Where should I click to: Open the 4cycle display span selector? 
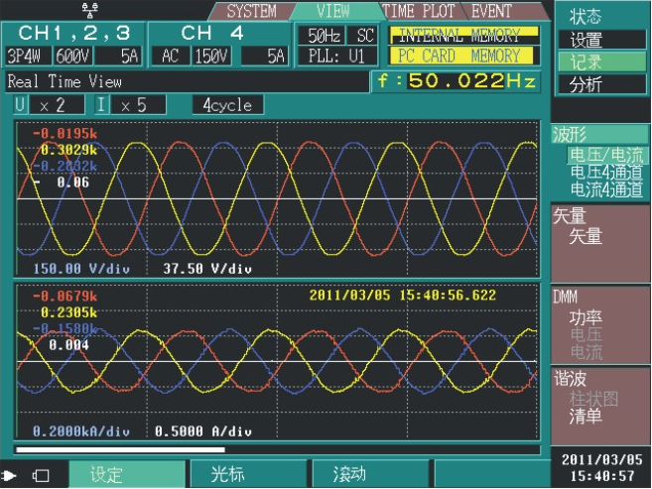click(227, 105)
